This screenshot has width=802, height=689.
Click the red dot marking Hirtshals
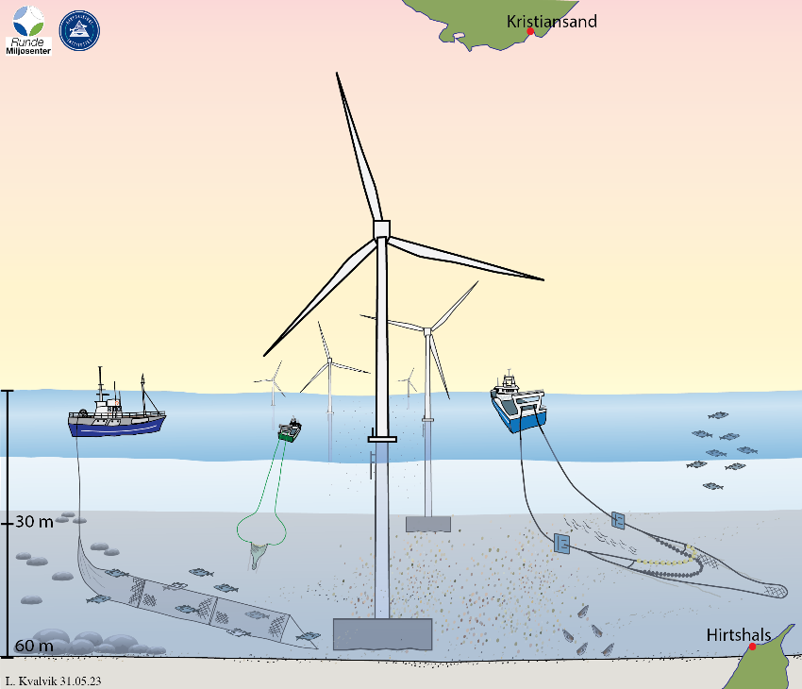pos(752,647)
